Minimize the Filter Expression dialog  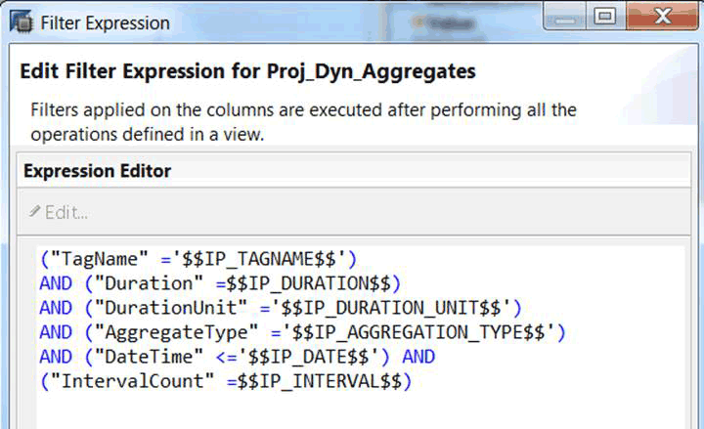(561, 16)
